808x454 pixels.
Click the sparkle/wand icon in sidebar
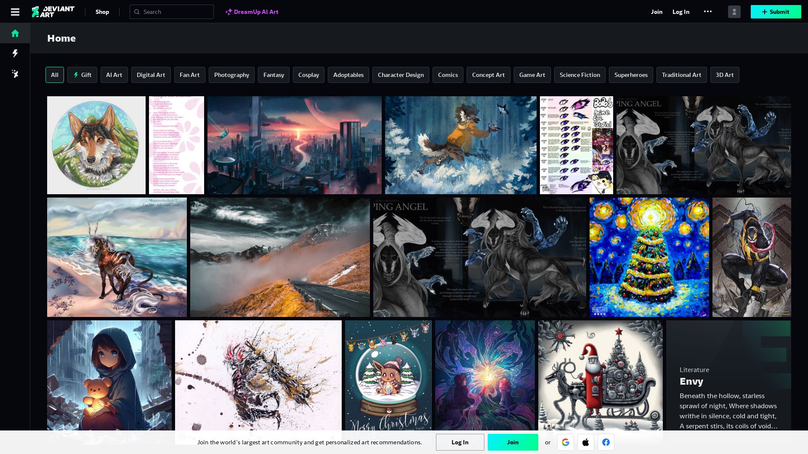click(15, 74)
